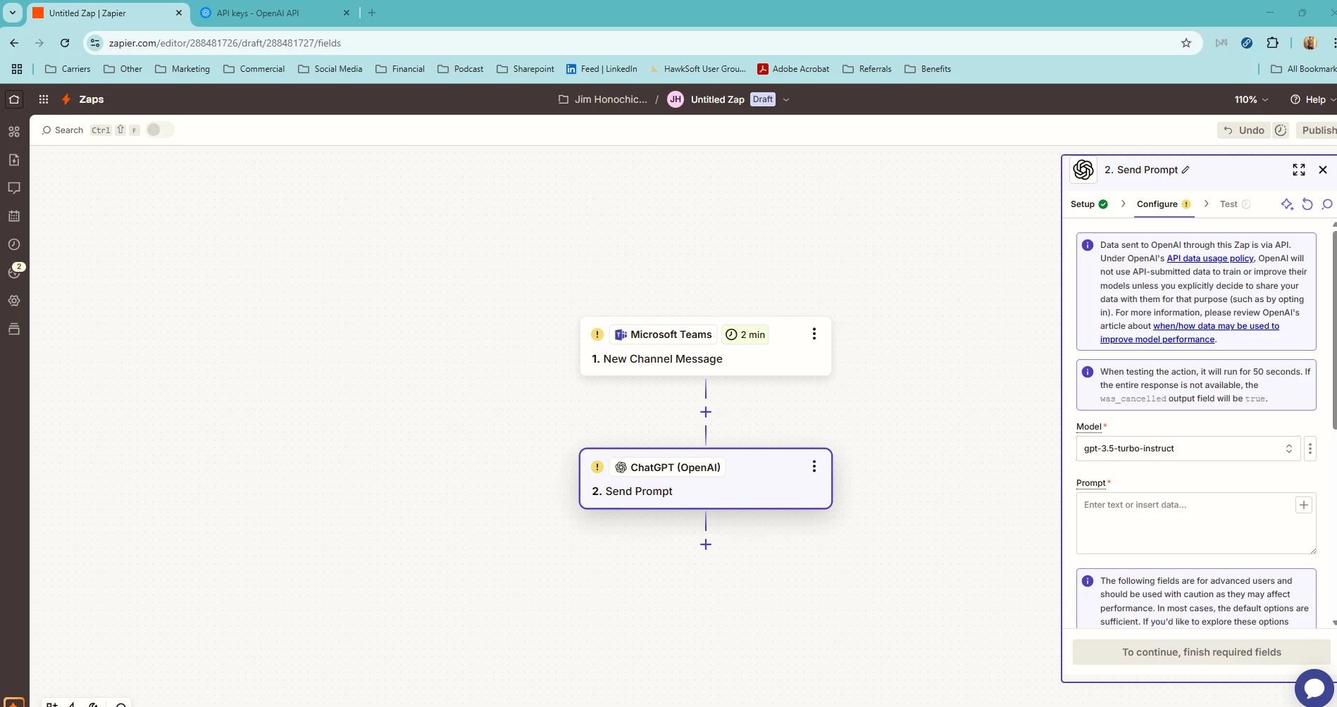Reload the page

pos(65,43)
